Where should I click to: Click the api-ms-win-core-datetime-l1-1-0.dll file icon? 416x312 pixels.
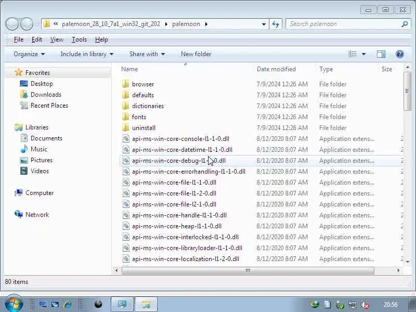[x=126, y=150]
